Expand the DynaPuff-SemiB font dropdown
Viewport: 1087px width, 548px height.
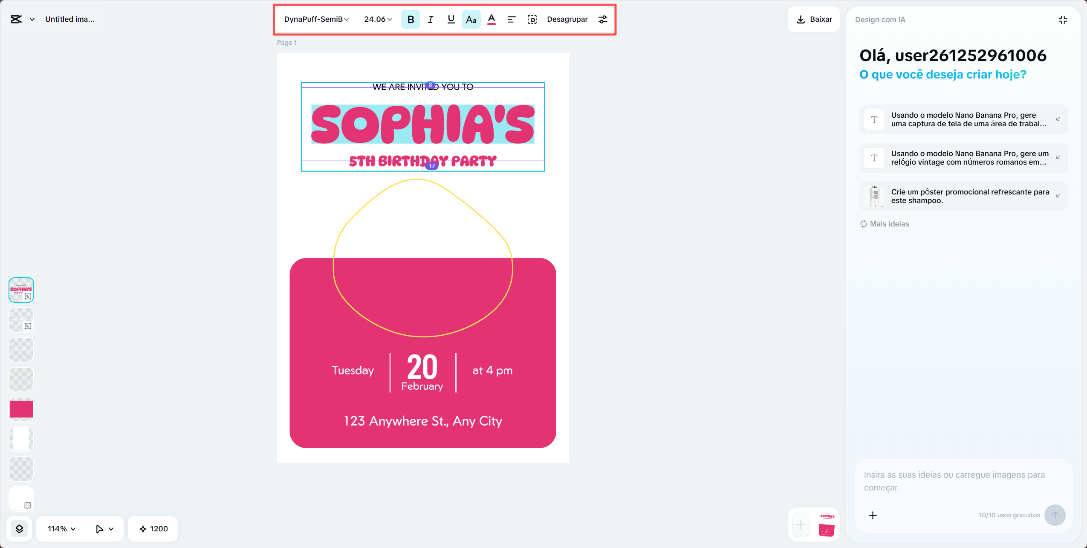click(x=316, y=20)
